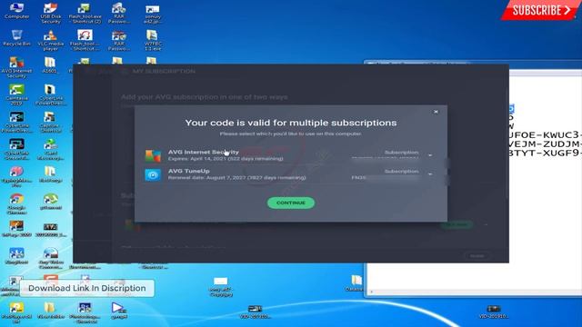The width and height of the screenshot is (582, 327).
Task: Click the blue AVG TuneUp logo
Action: [153, 174]
